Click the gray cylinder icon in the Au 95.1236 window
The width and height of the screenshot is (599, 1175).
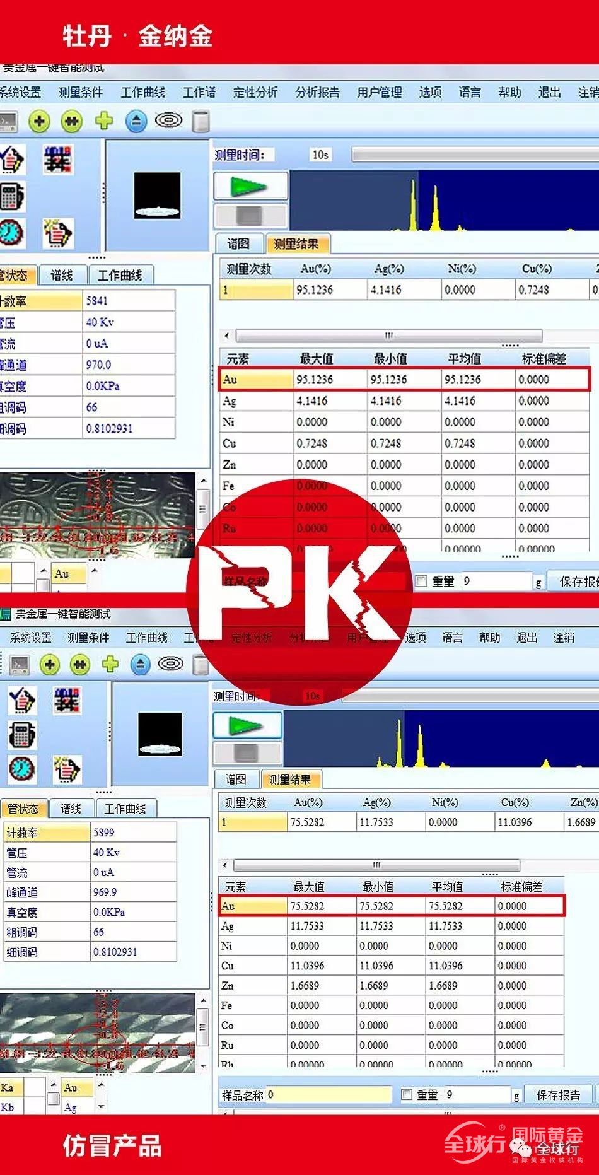pyautogui.click(x=201, y=121)
